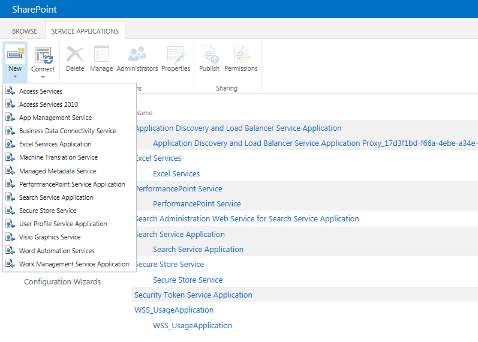
Task: Expand the dropdown arrow under Connect
Action: pyautogui.click(x=43, y=77)
